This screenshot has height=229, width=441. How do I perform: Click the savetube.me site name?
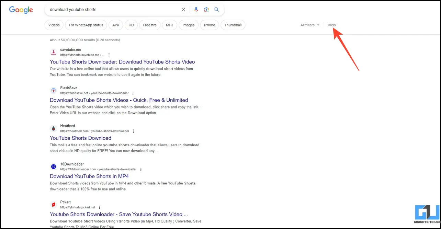pyautogui.click(x=70, y=50)
